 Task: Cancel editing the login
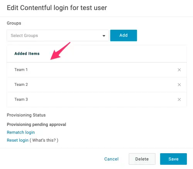click(111, 159)
